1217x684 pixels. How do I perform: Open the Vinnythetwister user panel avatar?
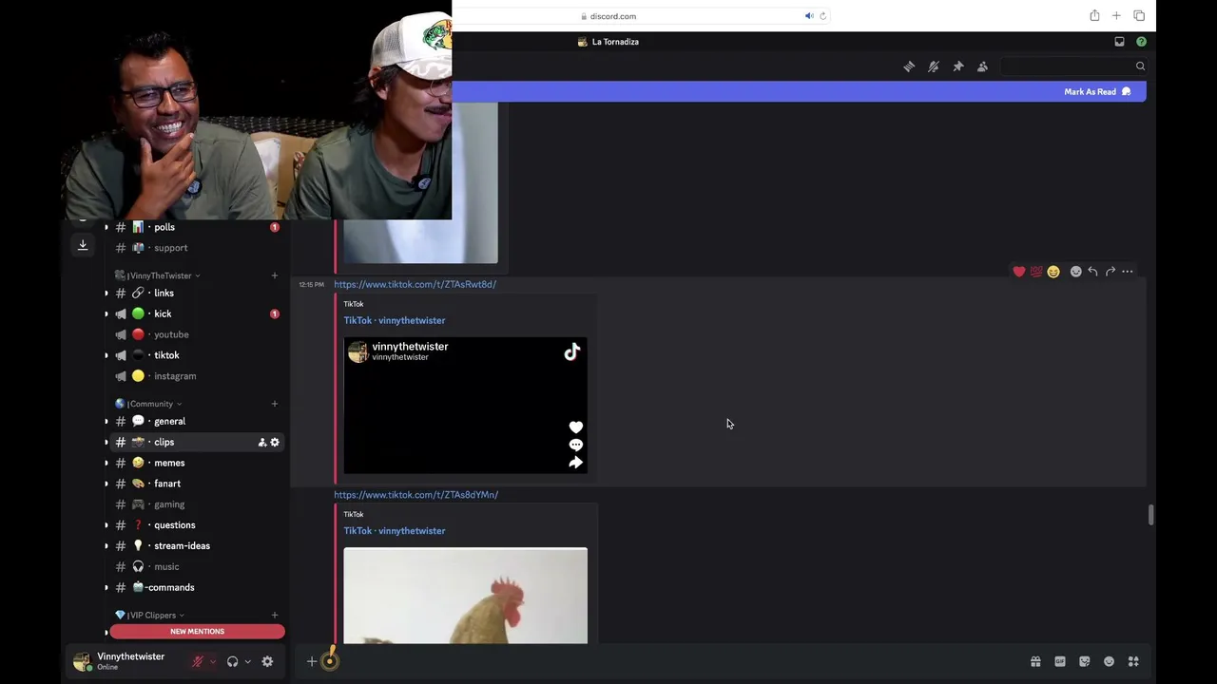click(82, 661)
